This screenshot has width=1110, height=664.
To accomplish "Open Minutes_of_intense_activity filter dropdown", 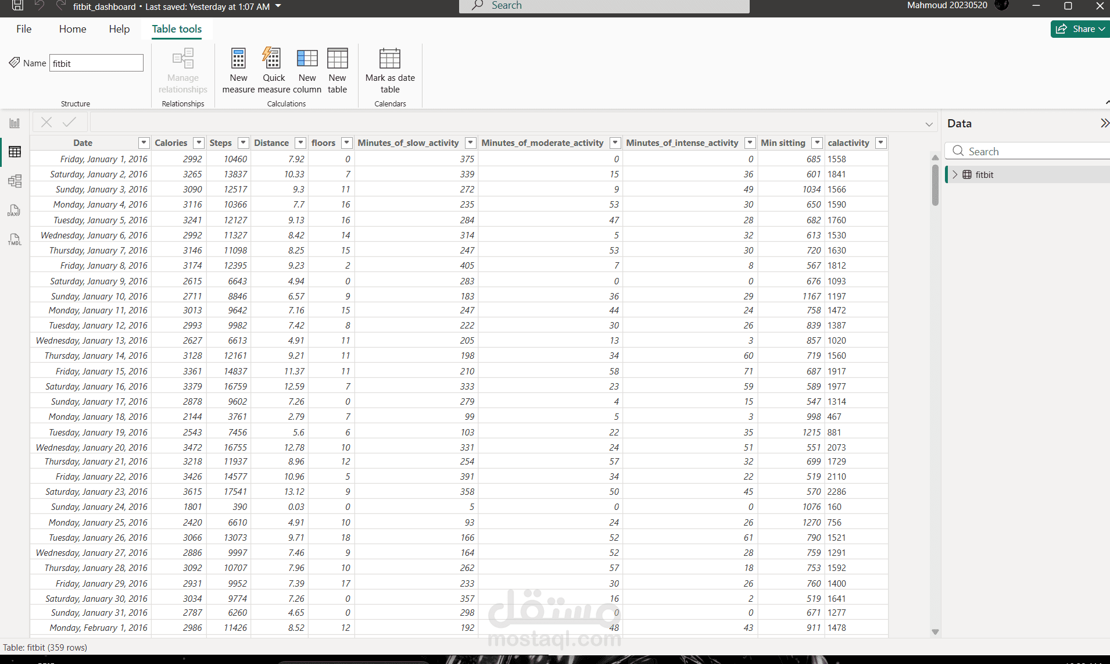I will (x=750, y=143).
